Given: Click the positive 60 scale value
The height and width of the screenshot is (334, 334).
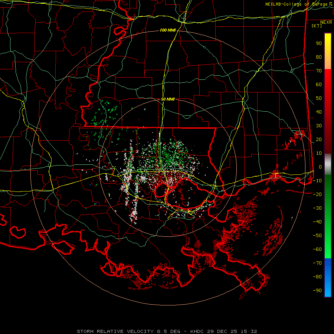Looking at the screenshot, I should 319,85.
